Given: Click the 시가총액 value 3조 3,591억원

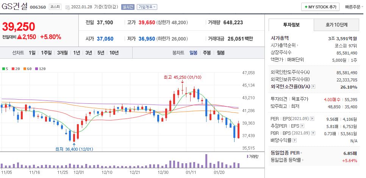Looking at the screenshot, I should [343, 39].
